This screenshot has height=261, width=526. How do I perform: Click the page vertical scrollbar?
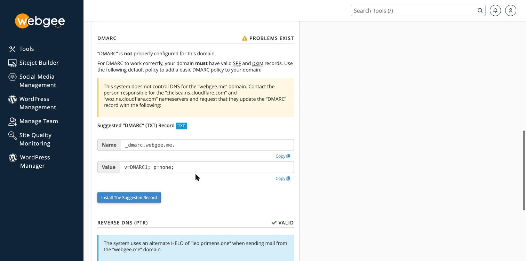pyautogui.click(x=524, y=171)
